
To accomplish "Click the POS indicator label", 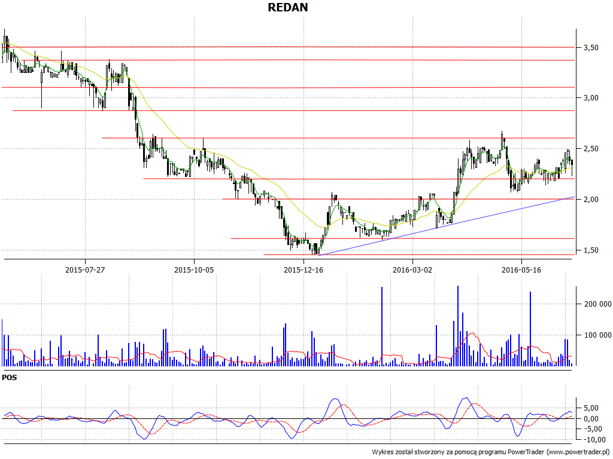I will pyautogui.click(x=10, y=378).
